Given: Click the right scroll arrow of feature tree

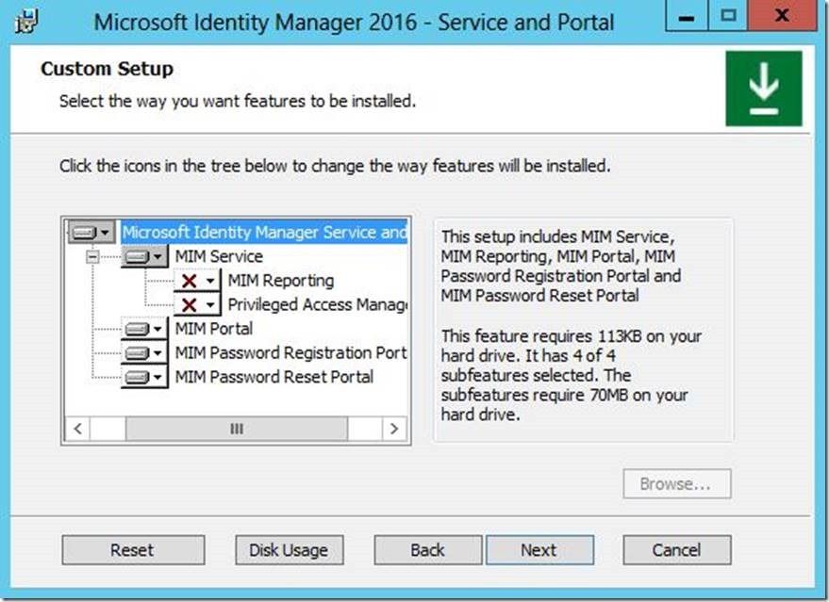Looking at the screenshot, I should [x=394, y=429].
